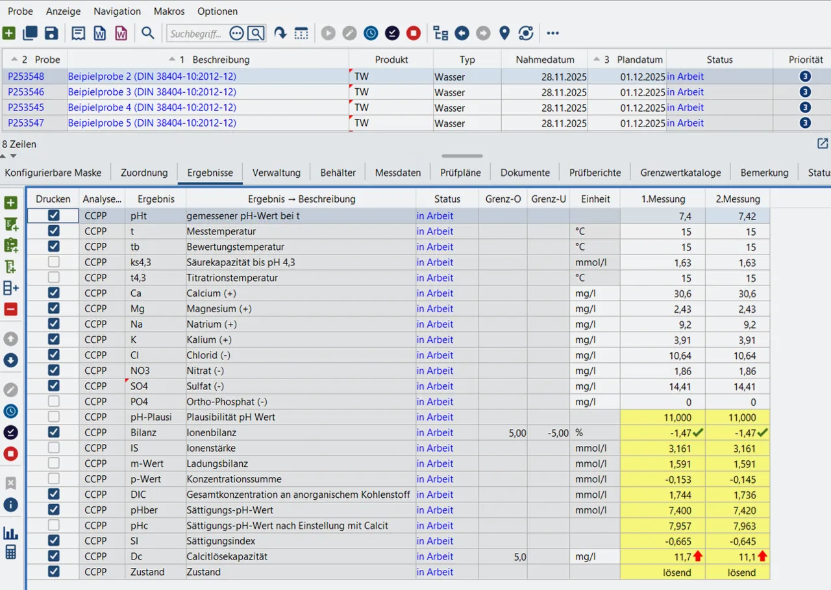Click the pop-out window icon right of '8 Zeilen'

(x=823, y=143)
